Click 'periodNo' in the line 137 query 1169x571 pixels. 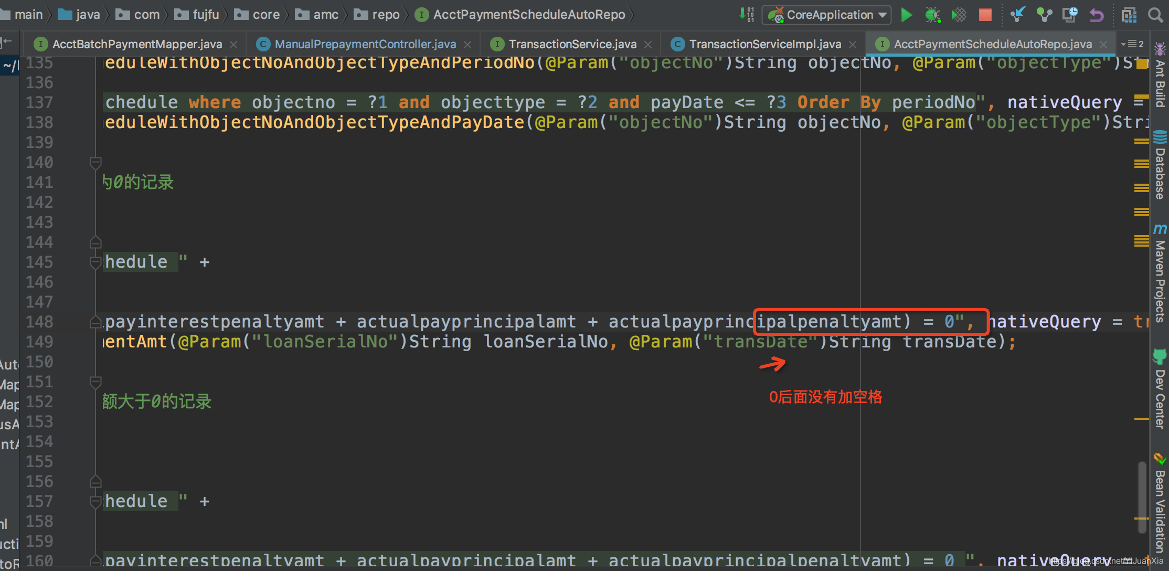coord(933,102)
